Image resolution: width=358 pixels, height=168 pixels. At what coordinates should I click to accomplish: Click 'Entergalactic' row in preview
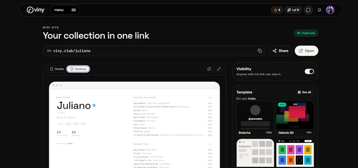click(173, 121)
